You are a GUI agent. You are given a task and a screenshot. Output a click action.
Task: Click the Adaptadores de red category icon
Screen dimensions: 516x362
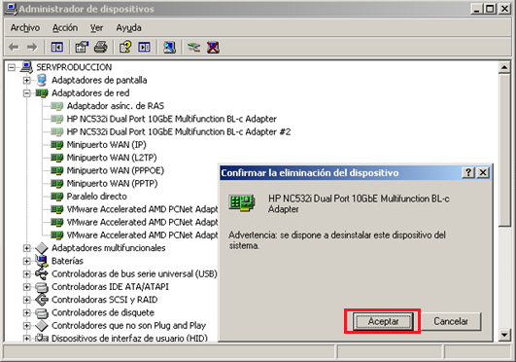(42, 93)
